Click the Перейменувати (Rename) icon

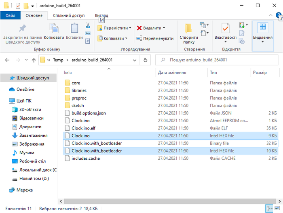tap(139, 39)
